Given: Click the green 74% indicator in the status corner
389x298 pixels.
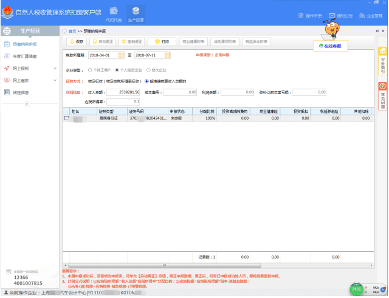Looking at the screenshot, I should pyautogui.click(x=356, y=290).
